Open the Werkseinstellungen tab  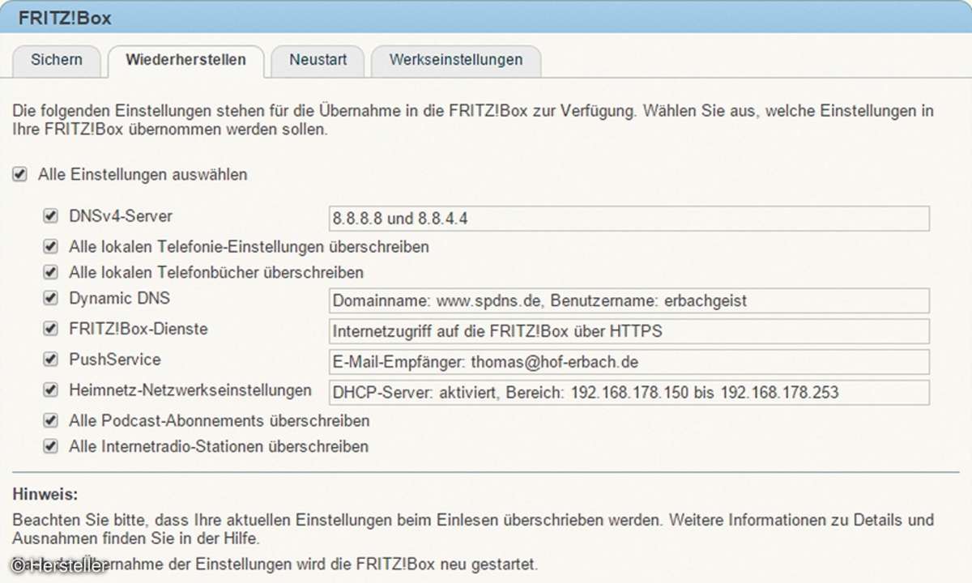tap(456, 60)
